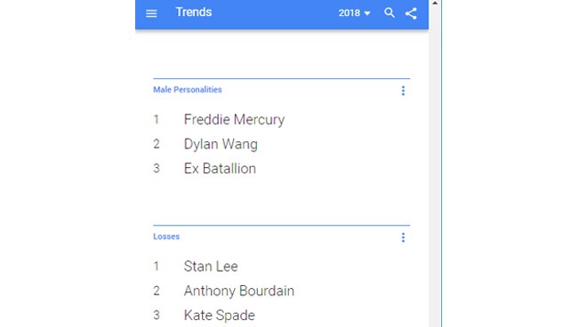Image resolution: width=587 pixels, height=327 pixels.
Task: Click the dropdown arrow beside 2018
Action: pyautogui.click(x=367, y=13)
